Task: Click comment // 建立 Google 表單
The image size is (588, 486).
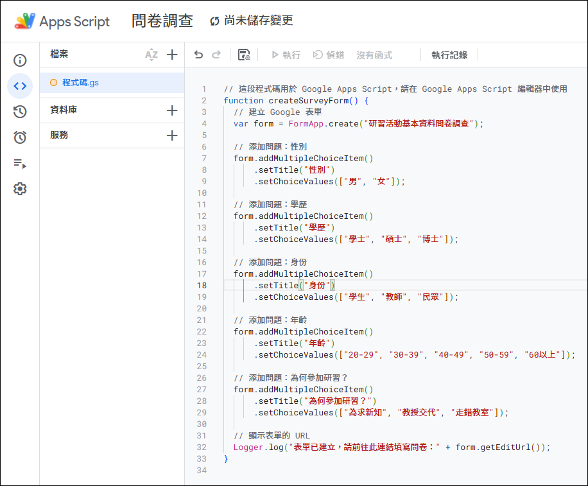Action: tap(277, 112)
